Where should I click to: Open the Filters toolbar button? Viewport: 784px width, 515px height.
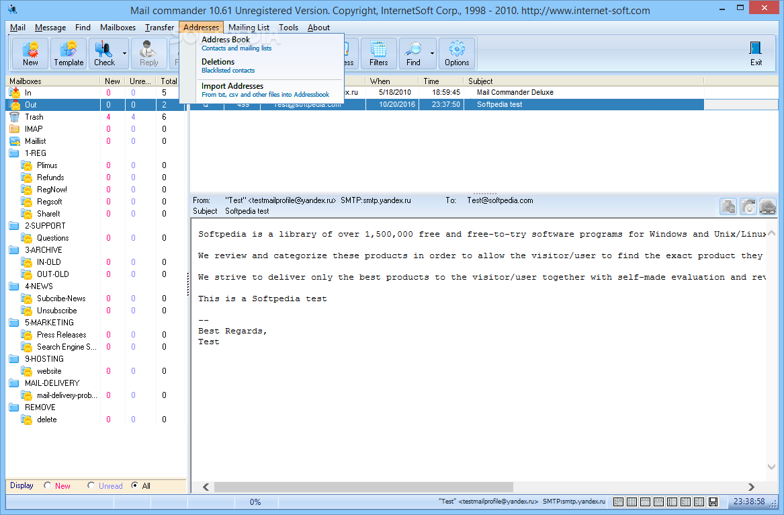click(378, 54)
